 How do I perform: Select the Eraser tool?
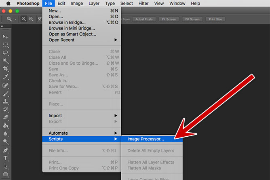(6, 118)
